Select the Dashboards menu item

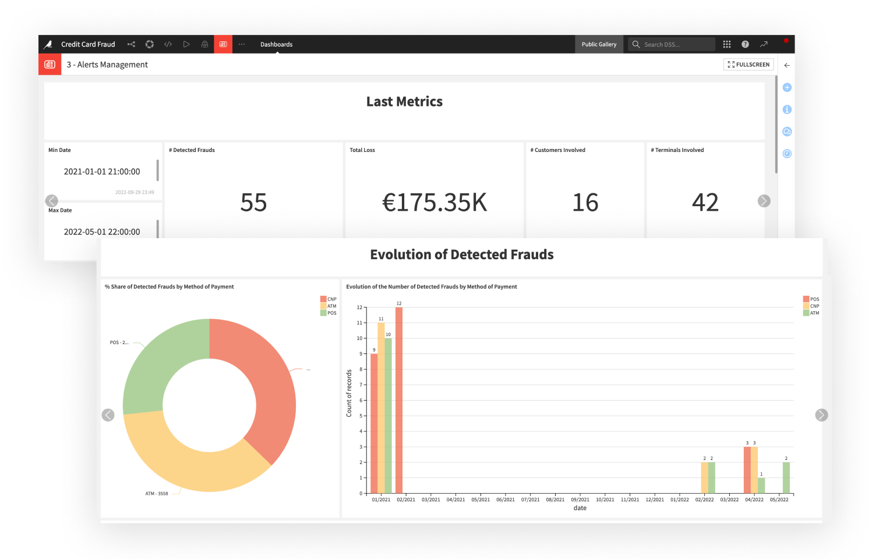click(276, 44)
